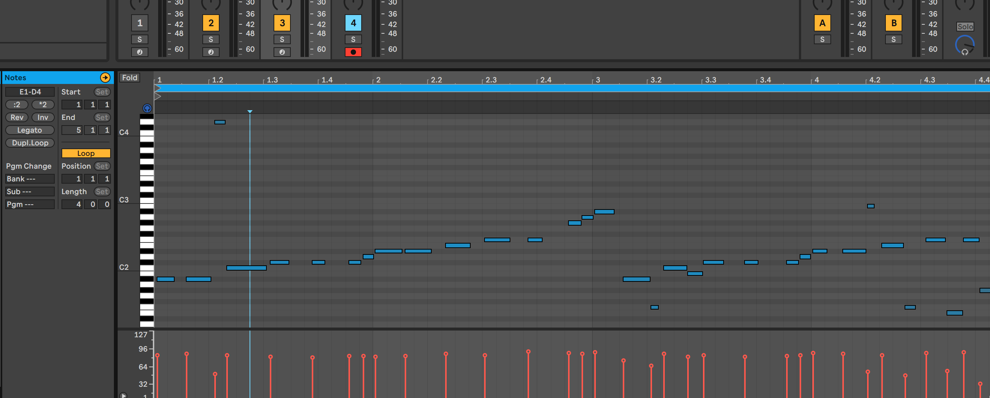Click the C3 piano key
The image size is (990, 398).
[147, 200]
